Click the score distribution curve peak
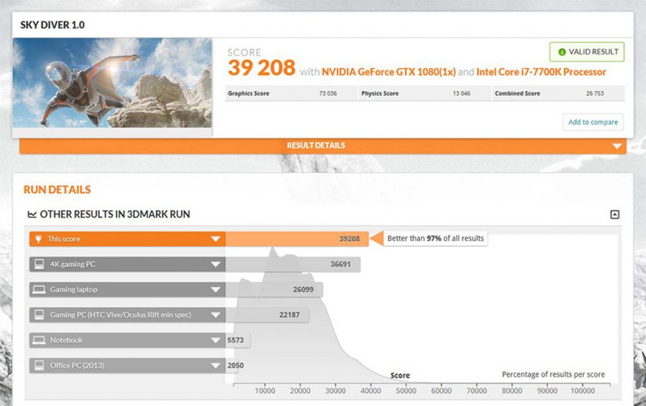This screenshot has height=406, width=646. tap(273, 249)
